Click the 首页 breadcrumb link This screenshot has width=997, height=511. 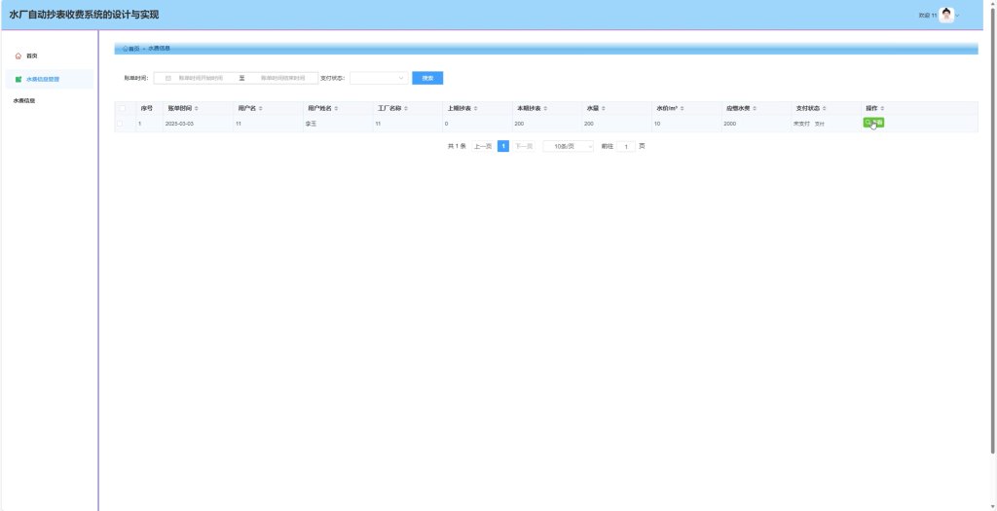tap(131, 49)
